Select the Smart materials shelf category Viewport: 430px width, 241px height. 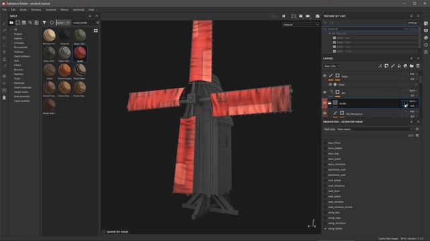pyautogui.click(x=22, y=88)
